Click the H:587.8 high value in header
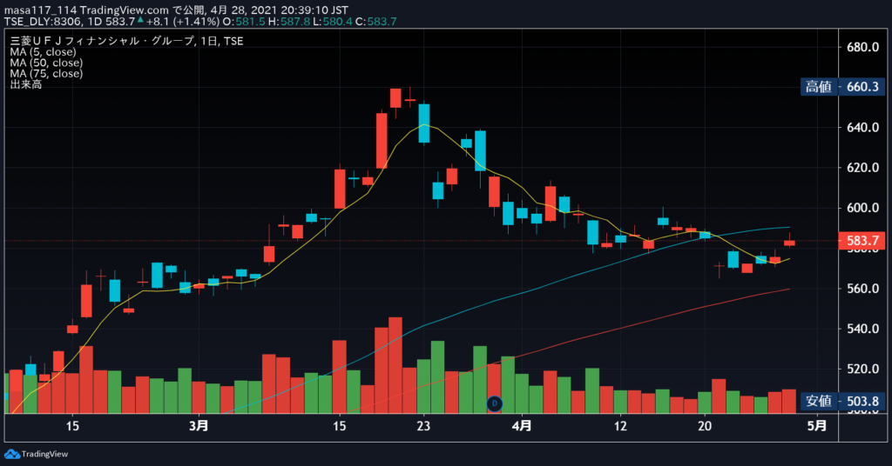The image size is (892, 466). pos(289,22)
